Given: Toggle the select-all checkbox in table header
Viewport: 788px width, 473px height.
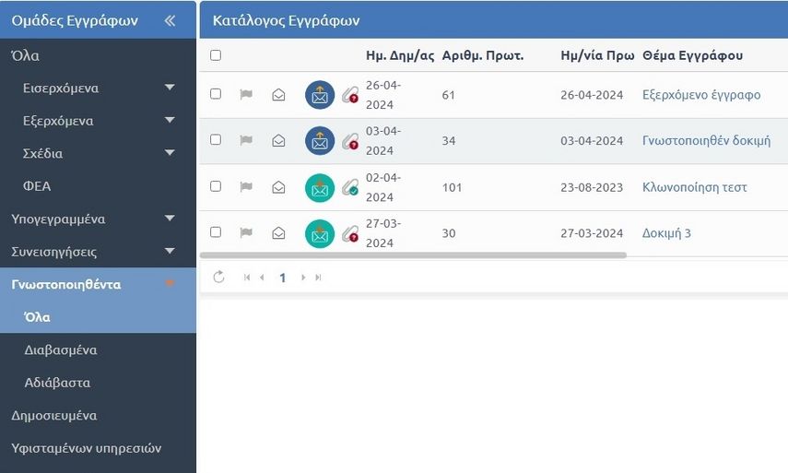Looking at the screenshot, I should tap(216, 55).
